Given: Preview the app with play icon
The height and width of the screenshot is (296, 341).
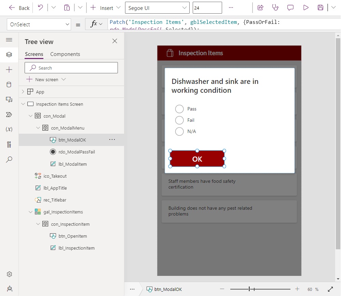Looking at the screenshot, I should 305,8.
